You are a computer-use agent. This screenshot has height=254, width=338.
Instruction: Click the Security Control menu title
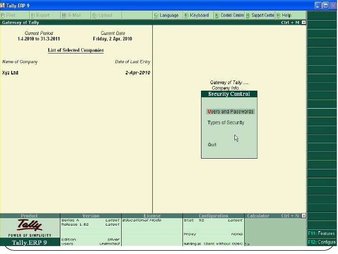pyautogui.click(x=229, y=94)
